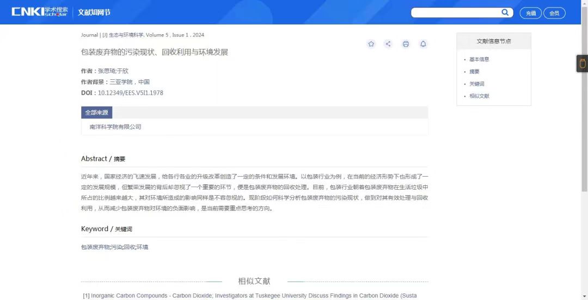
Task: Favorite the article with the star icon
Action: 371,44
